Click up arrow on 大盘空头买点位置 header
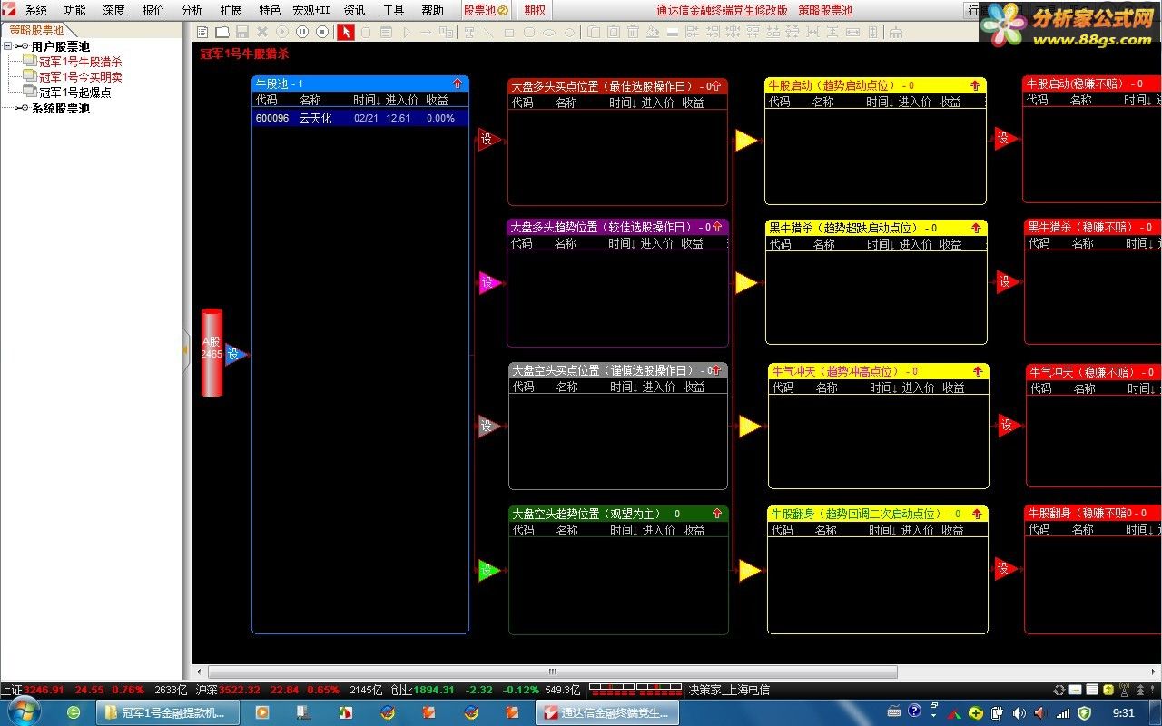 716,370
